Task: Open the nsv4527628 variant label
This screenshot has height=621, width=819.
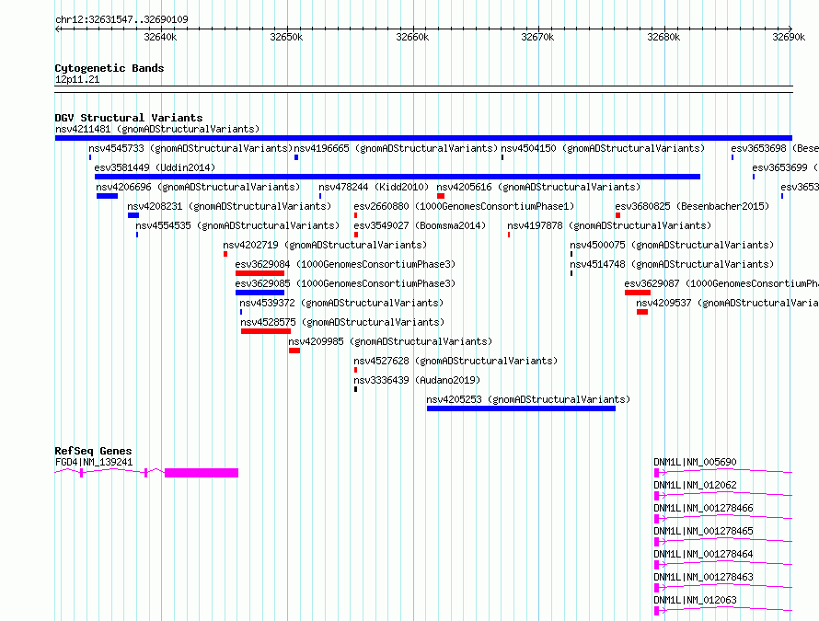Action: coord(456,361)
